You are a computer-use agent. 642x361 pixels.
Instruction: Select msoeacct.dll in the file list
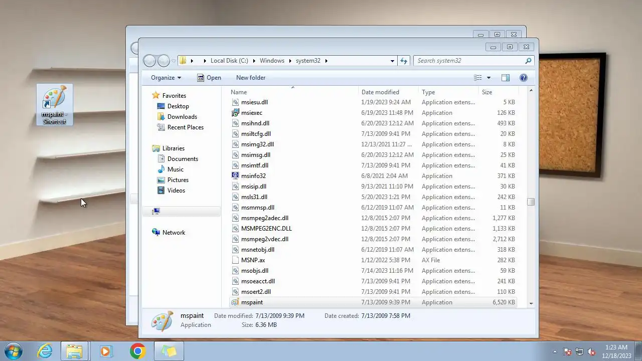point(373,281)
